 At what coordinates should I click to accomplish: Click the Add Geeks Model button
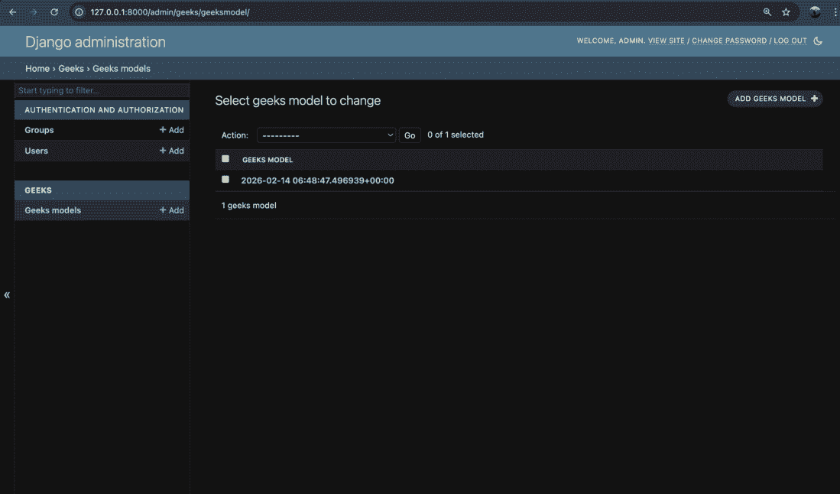(x=774, y=99)
